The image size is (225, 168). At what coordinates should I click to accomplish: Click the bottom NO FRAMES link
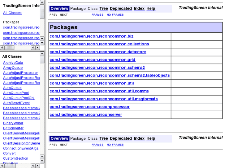click(115, 145)
